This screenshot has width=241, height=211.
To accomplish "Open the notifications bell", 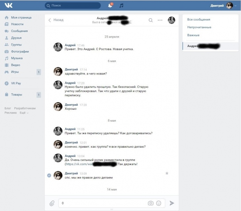I will [110, 5].
